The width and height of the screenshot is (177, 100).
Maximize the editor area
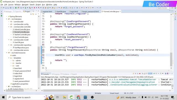[172, 11]
